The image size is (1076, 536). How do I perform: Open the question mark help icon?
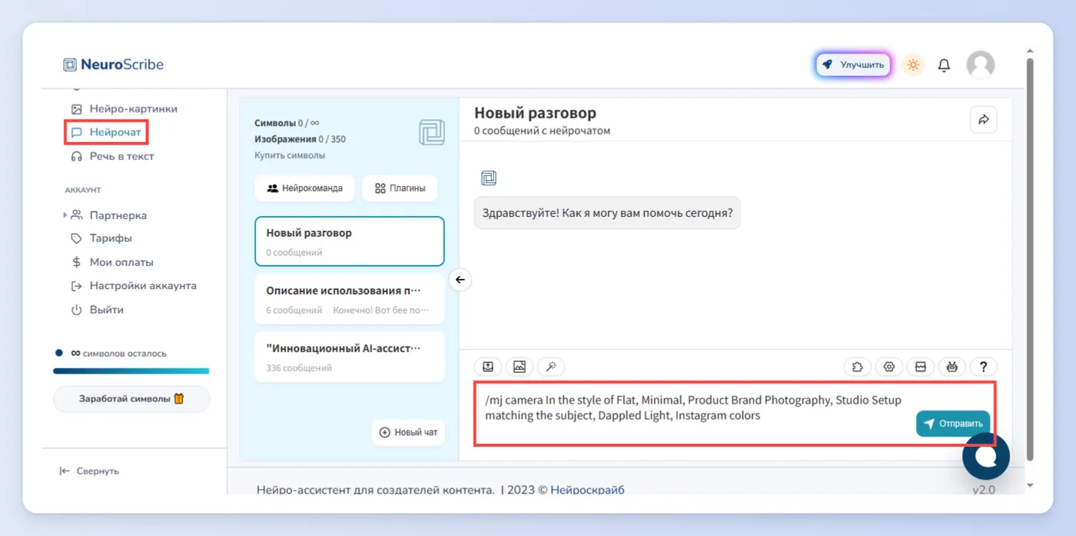tap(983, 367)
